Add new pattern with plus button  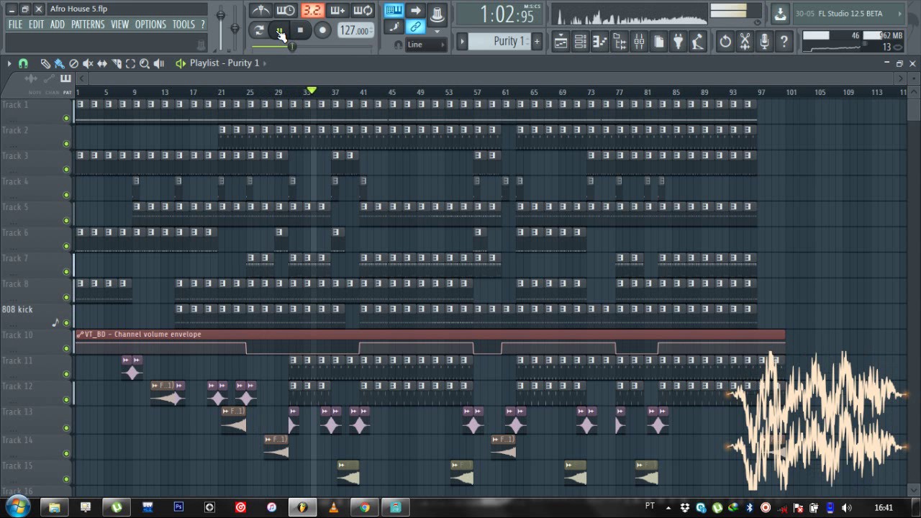coord(537,41)
